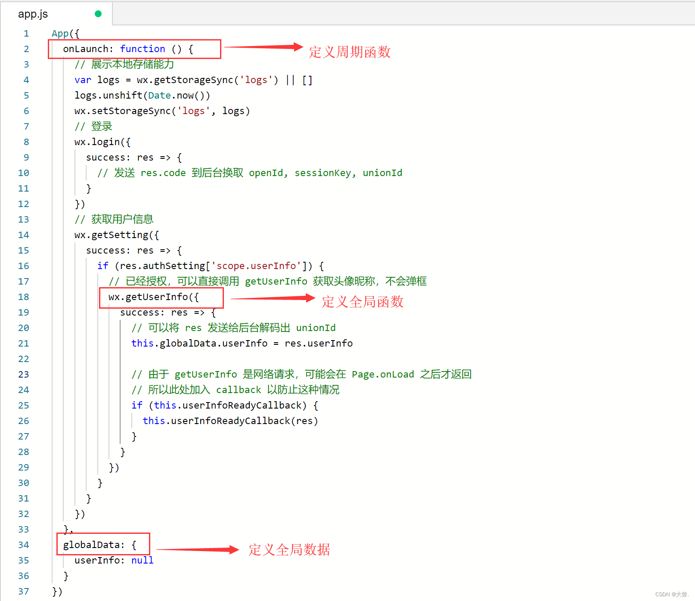The image size is (695, 601).
Task: Click the green unsaved dot on app.js tab
Action: (x=98, y=14)
